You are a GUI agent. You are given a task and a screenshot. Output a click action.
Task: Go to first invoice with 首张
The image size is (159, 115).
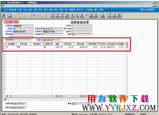pyautogui.click(x=67, y=16)
